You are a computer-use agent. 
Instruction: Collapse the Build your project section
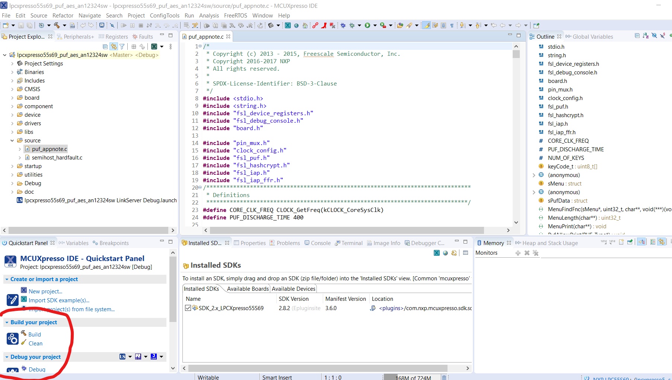[x=7, y=322]
